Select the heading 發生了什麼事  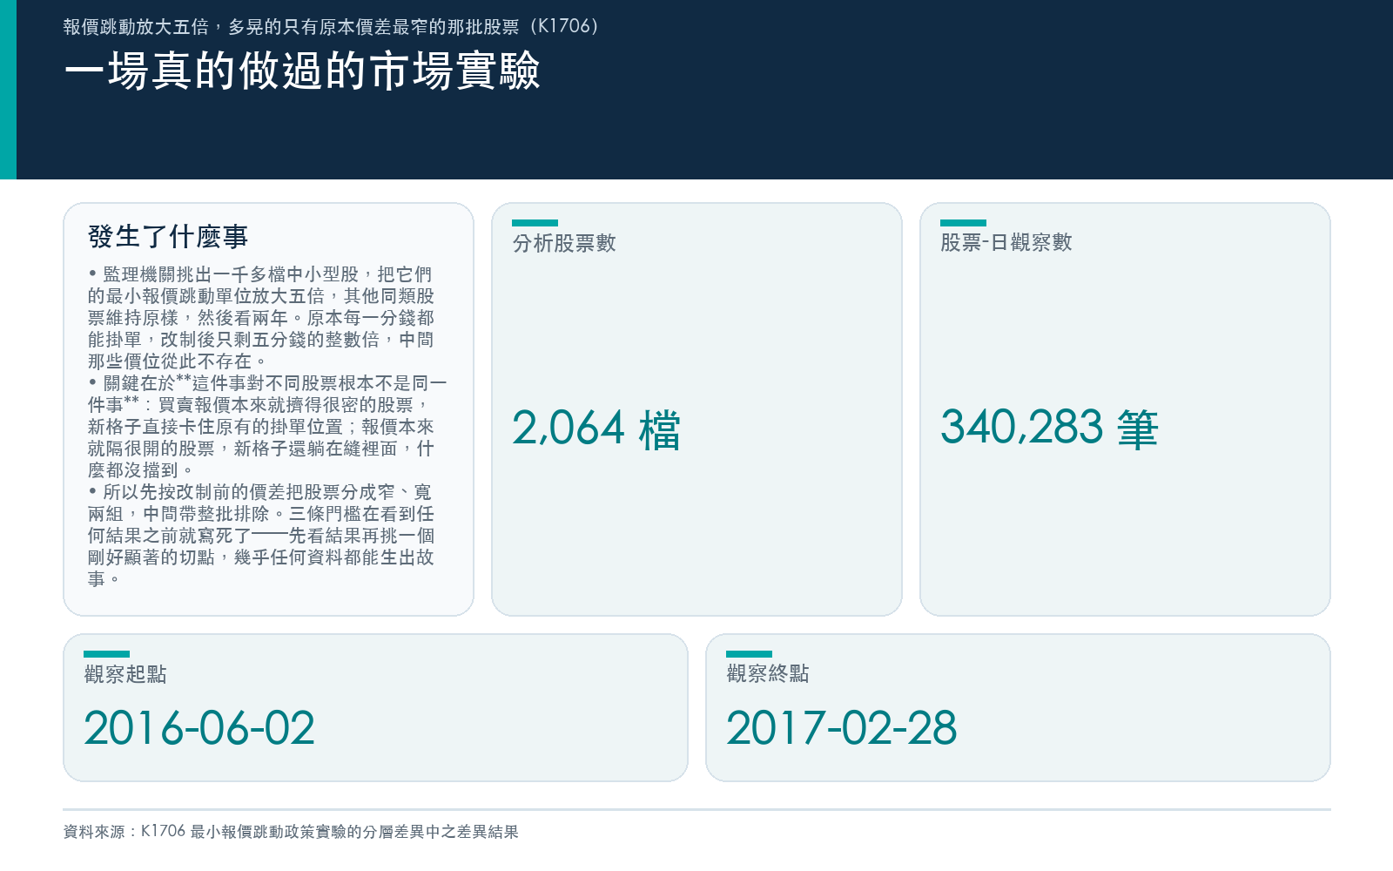tap(168, 236)
